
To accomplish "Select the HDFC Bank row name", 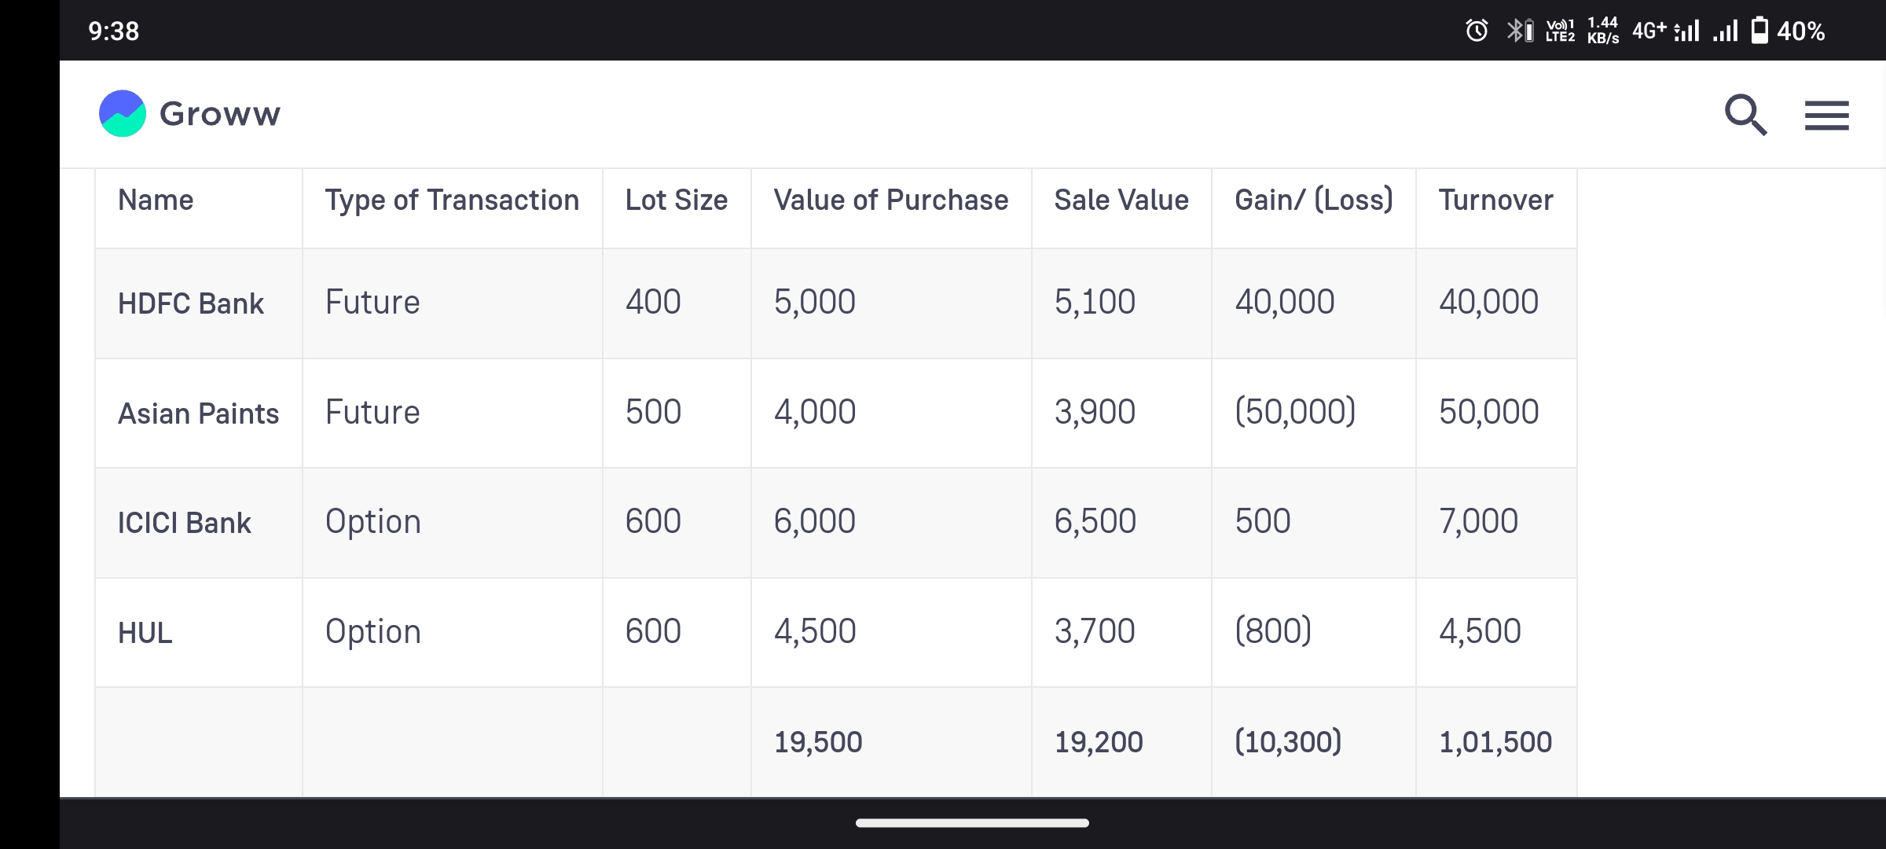I will pos(191,303).
